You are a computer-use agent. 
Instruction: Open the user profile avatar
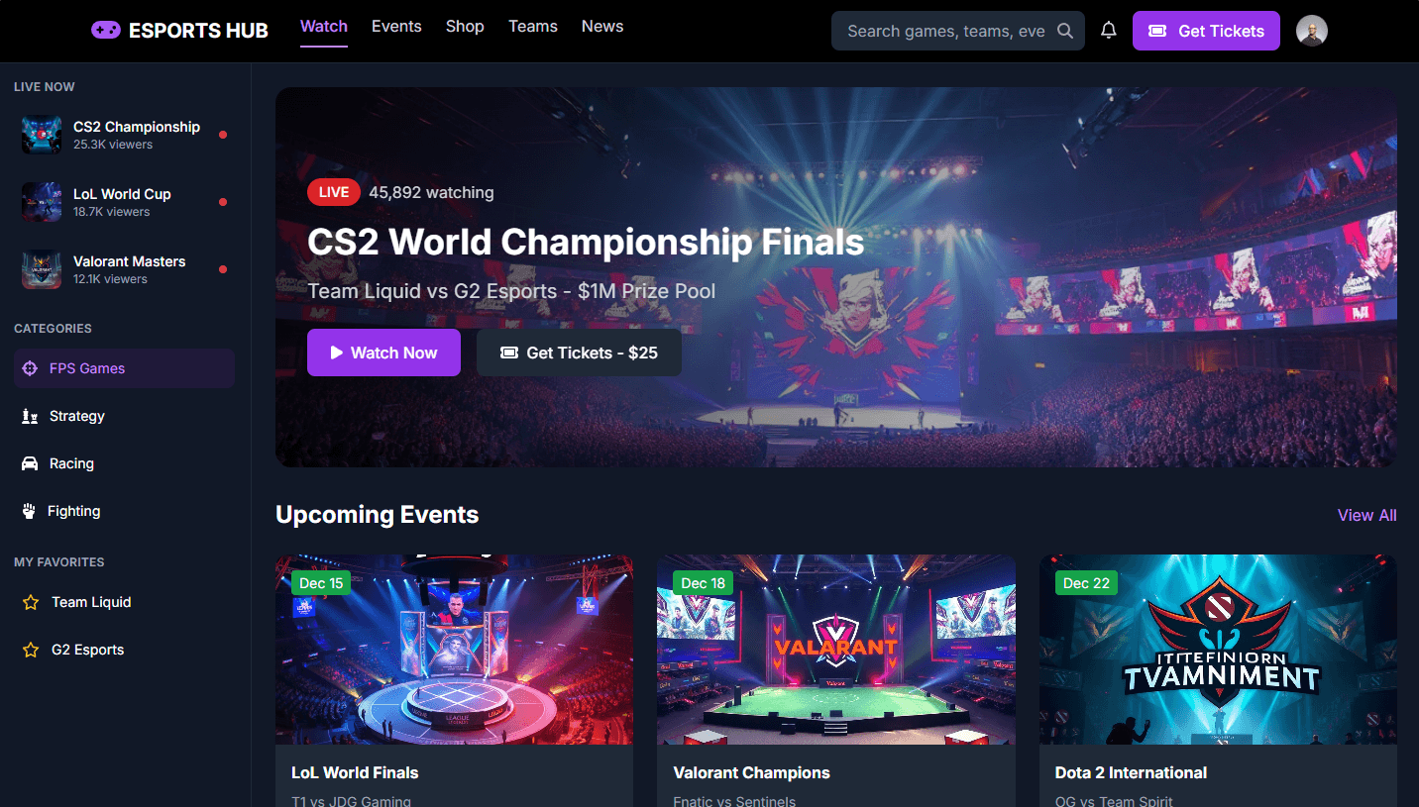pyautogui.click(x=1312, y=31)
